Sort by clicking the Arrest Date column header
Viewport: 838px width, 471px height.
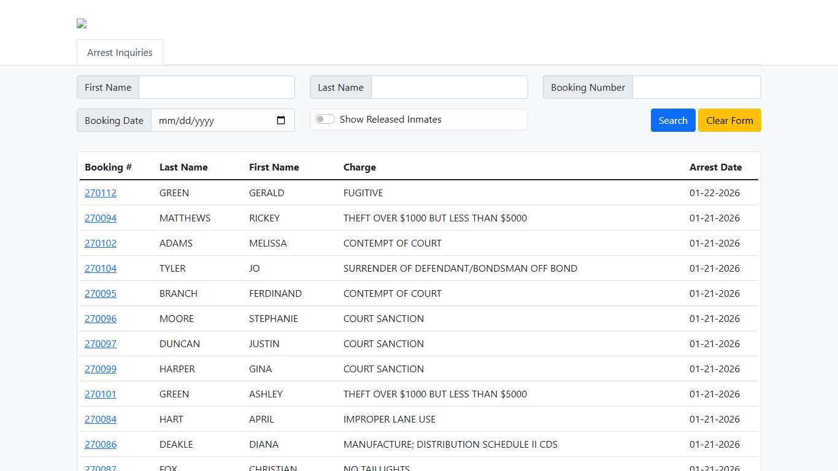[x=715, y=167]
